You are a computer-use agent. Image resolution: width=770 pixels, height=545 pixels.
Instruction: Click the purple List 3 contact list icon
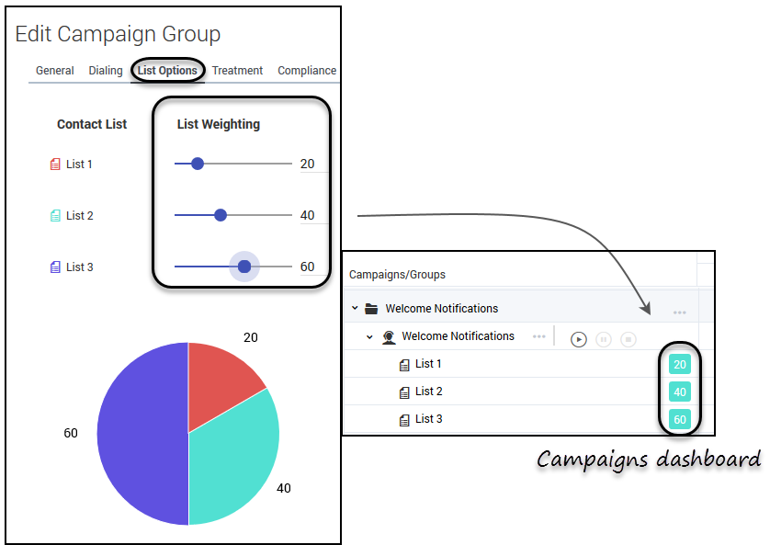(55, 267)
